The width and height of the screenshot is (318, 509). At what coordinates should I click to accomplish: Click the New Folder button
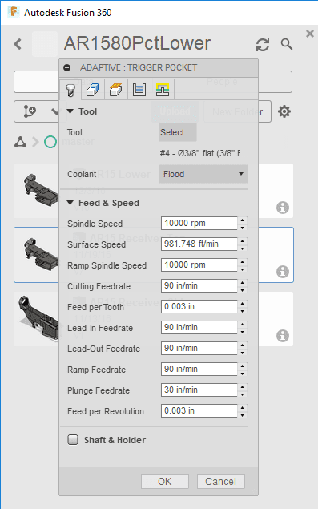click(237, 112)
